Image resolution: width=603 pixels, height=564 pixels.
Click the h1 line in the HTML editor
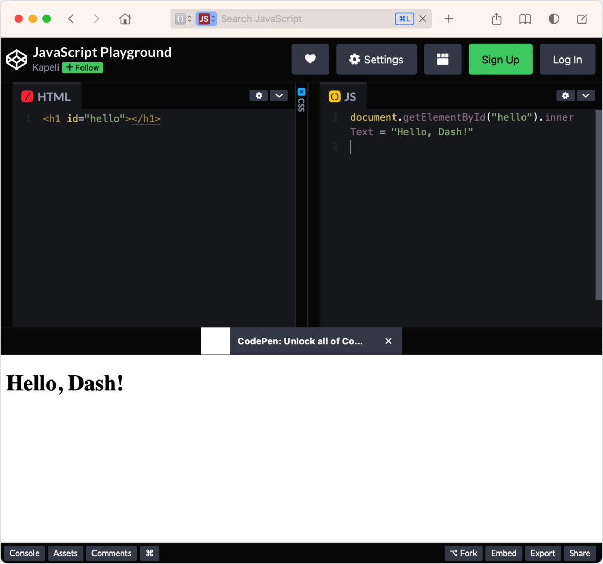(102, 119)
